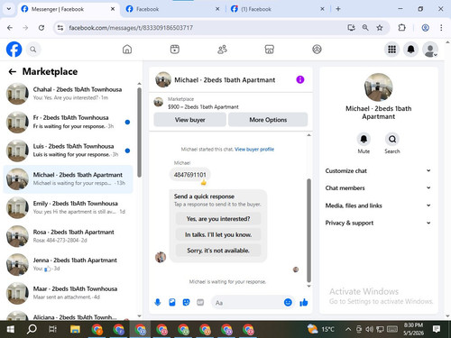
Task: Open the Reels video icon
Action: point(175,50)
